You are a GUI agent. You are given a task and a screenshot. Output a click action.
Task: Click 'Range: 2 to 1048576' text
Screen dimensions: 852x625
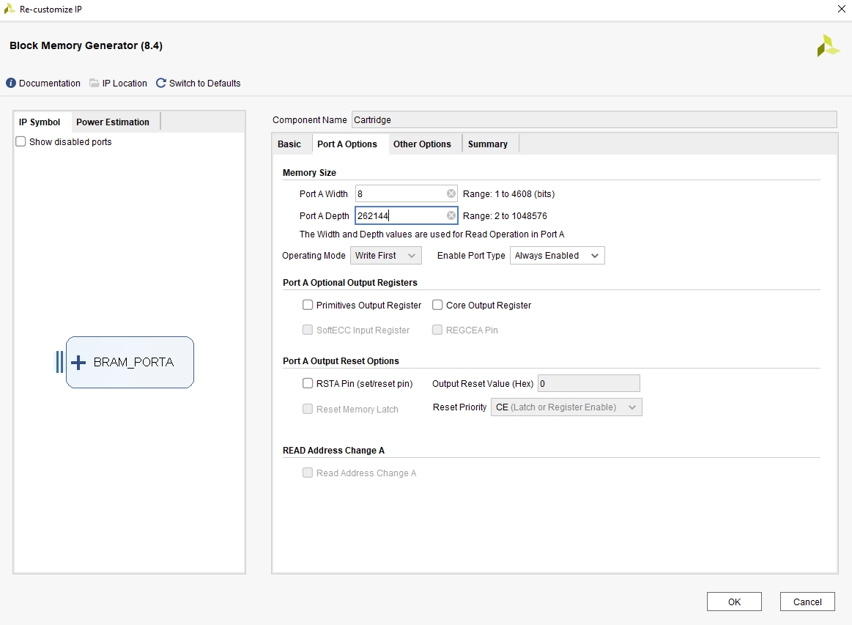click(x=505, y=215)
